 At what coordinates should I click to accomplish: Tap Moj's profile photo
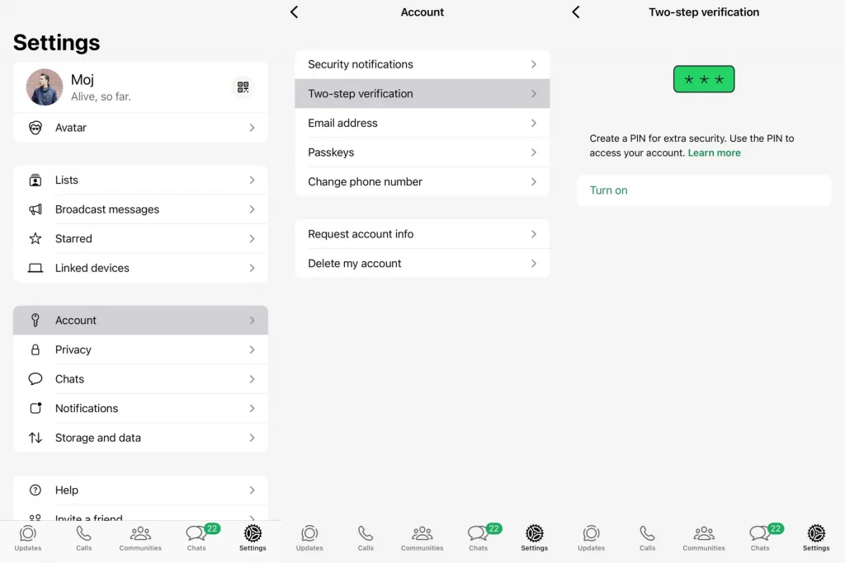[x=45, y=87]
